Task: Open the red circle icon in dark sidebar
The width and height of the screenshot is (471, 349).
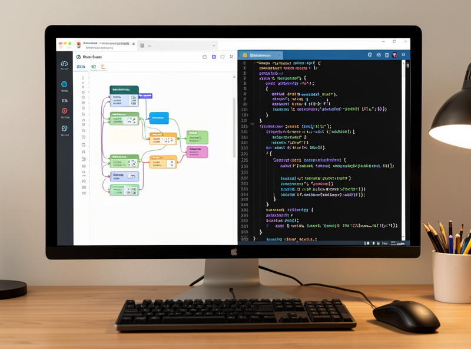Action: click(64, 111)
